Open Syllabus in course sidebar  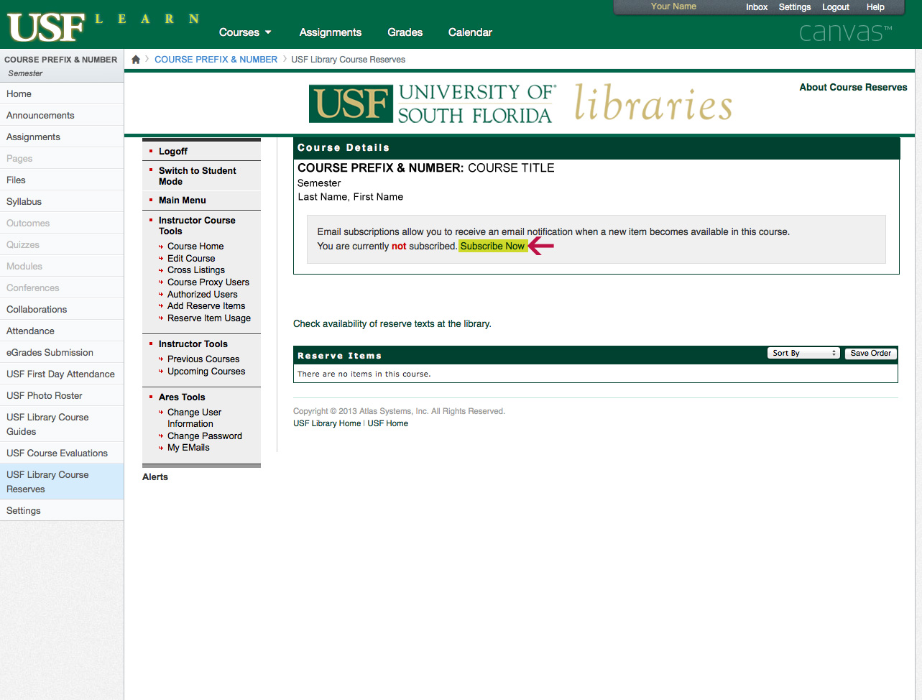point(62,201)
